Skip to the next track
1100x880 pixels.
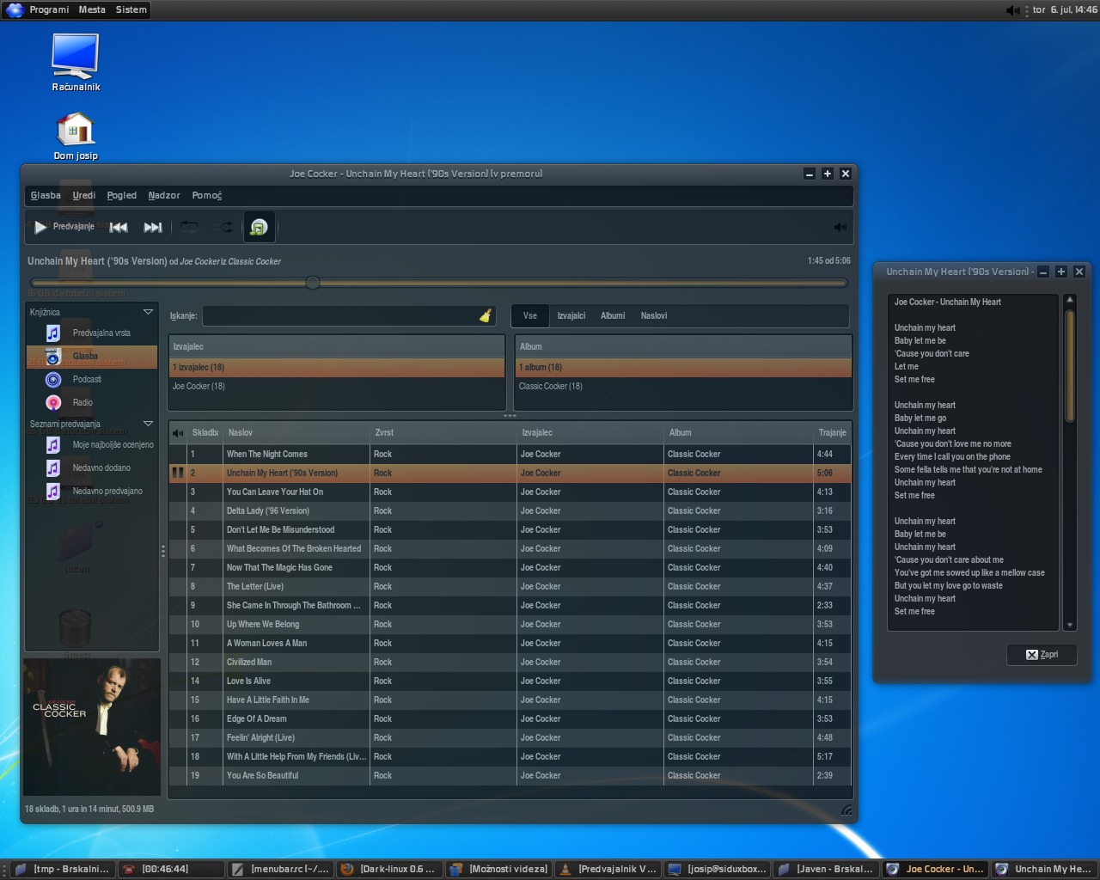tap(153, 227)
